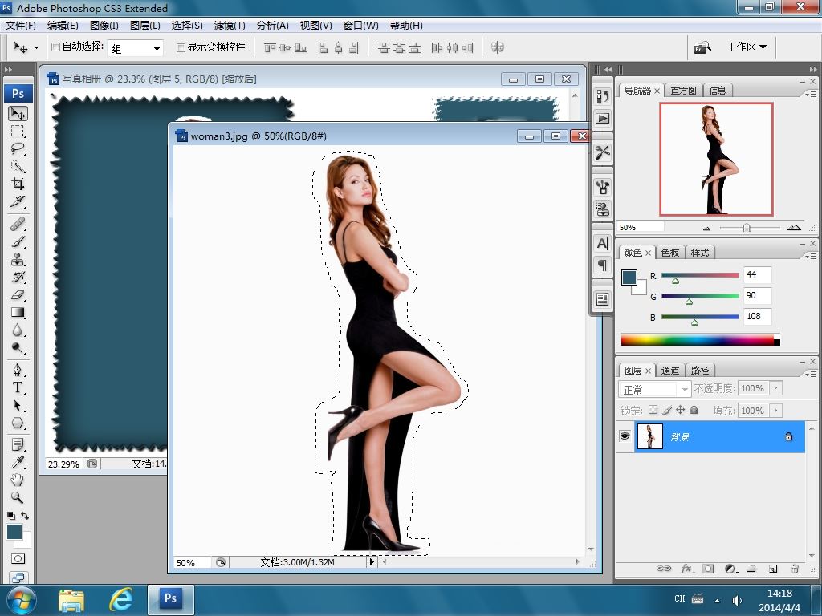Activate the Zoom tool in toolbox
Image resolution: width=822 pixels, height=616 pixels.
click(18, 497)
